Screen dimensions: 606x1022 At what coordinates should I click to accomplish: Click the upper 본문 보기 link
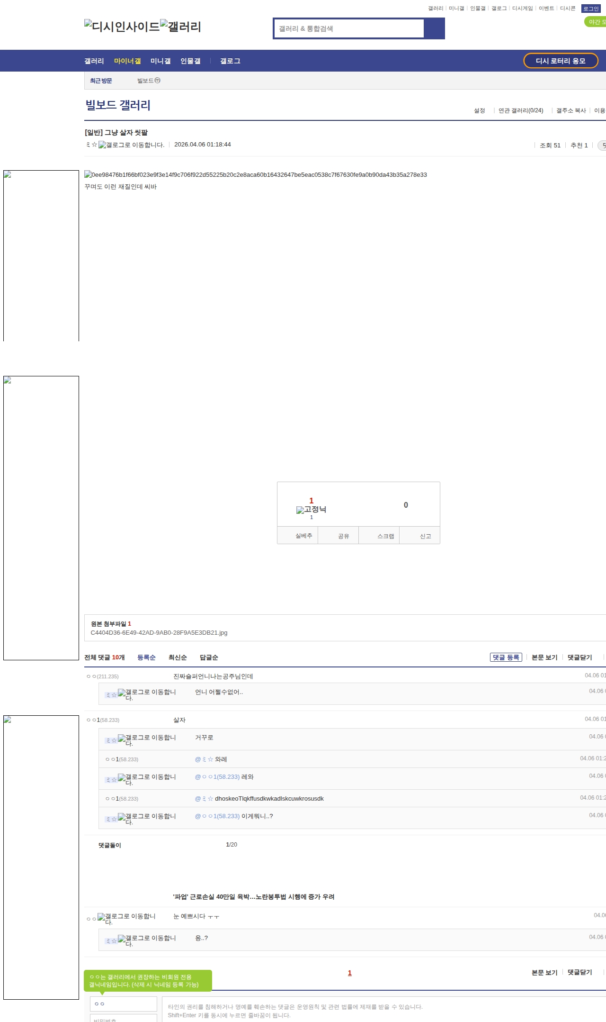pos(544,657)
